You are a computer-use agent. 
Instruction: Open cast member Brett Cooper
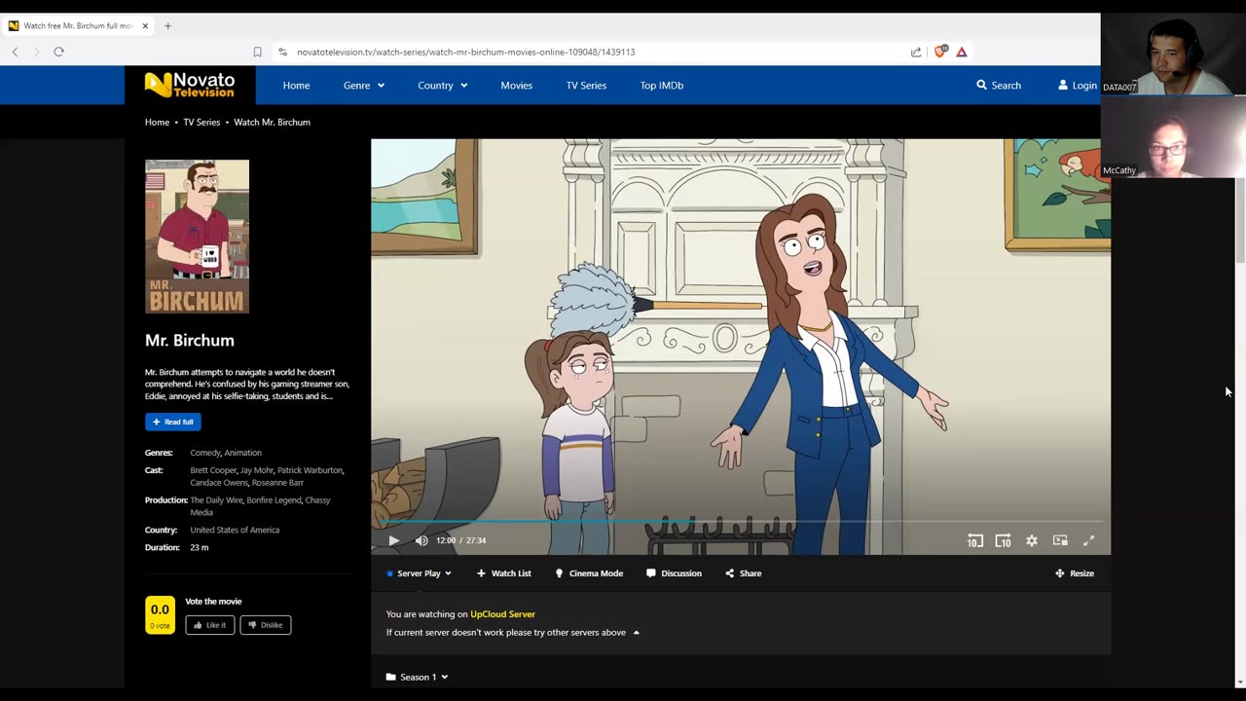point(212,470)
